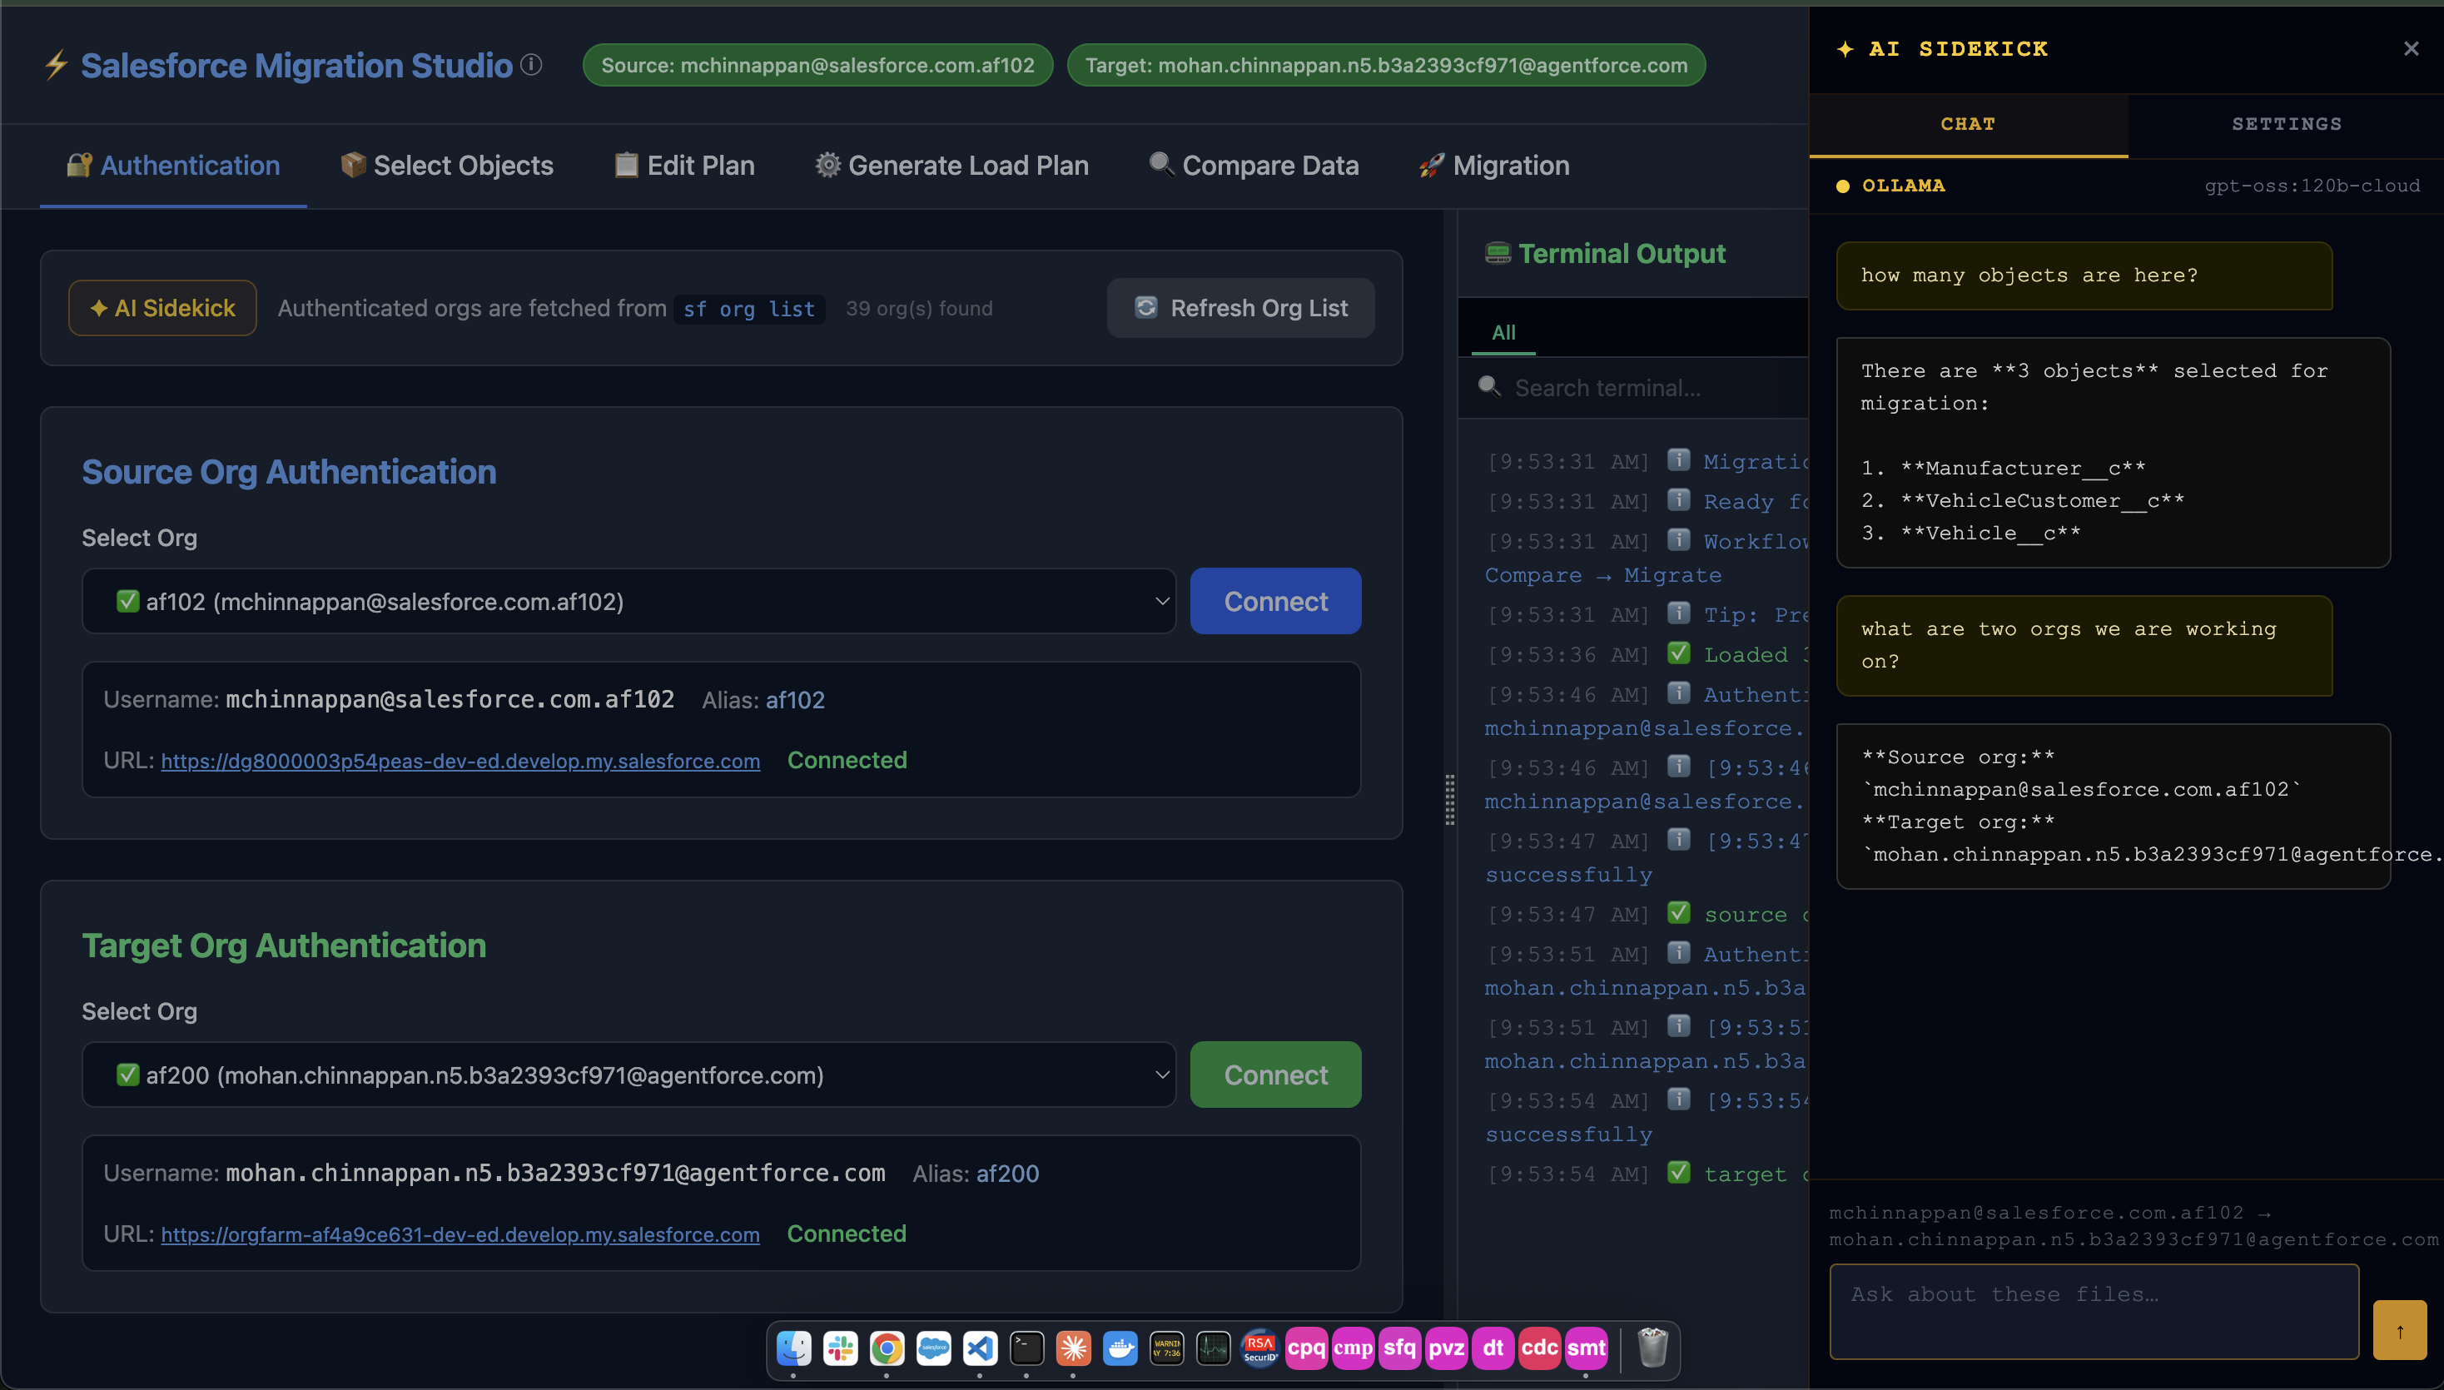Viewport: 2444px width, 1390px height.
Task: Expand the Target Org select dropdown
Action: tap(629, 1075)
